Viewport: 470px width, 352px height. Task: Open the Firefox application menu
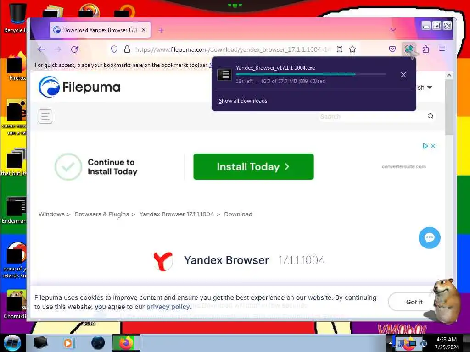point(442,49)
